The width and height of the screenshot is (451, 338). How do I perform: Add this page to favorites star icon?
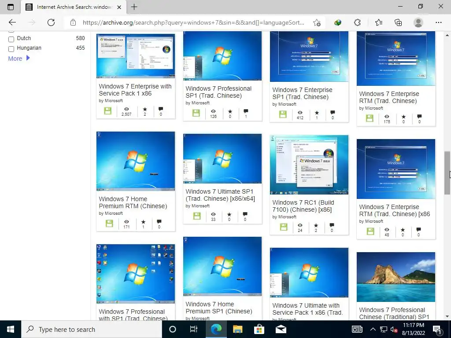[x=317, y=22]
